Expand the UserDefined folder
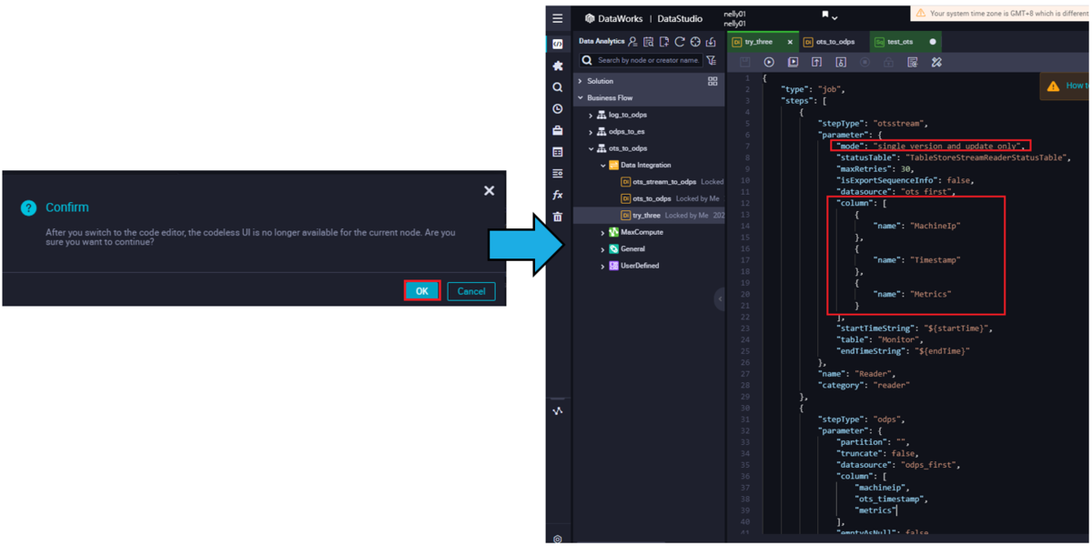The height and width of the screenshot is (546, 1092). tap(602, 267)
